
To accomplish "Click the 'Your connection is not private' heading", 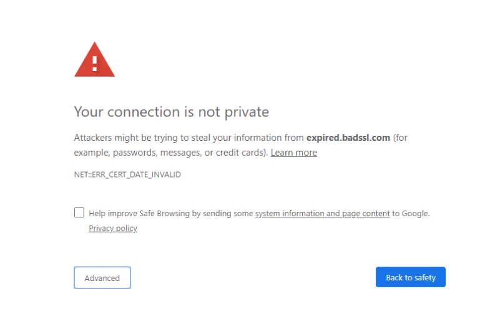I will (x=172, y=112).
